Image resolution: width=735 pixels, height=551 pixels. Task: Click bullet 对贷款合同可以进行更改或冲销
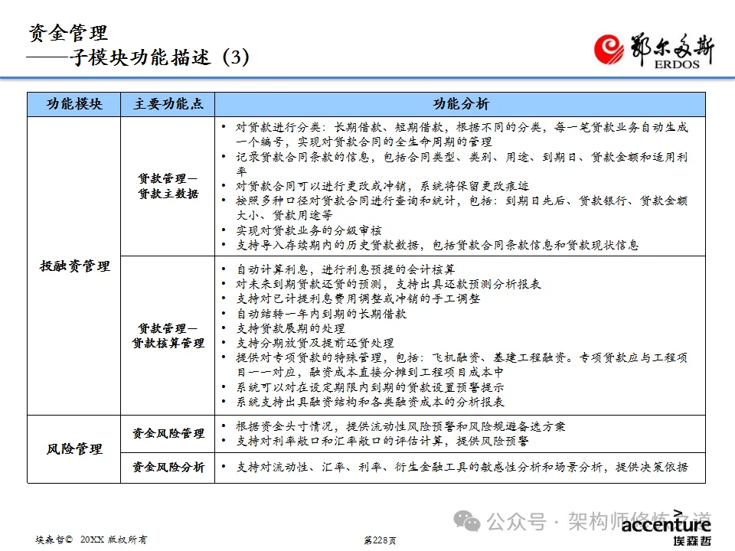(x=382, y=186)
